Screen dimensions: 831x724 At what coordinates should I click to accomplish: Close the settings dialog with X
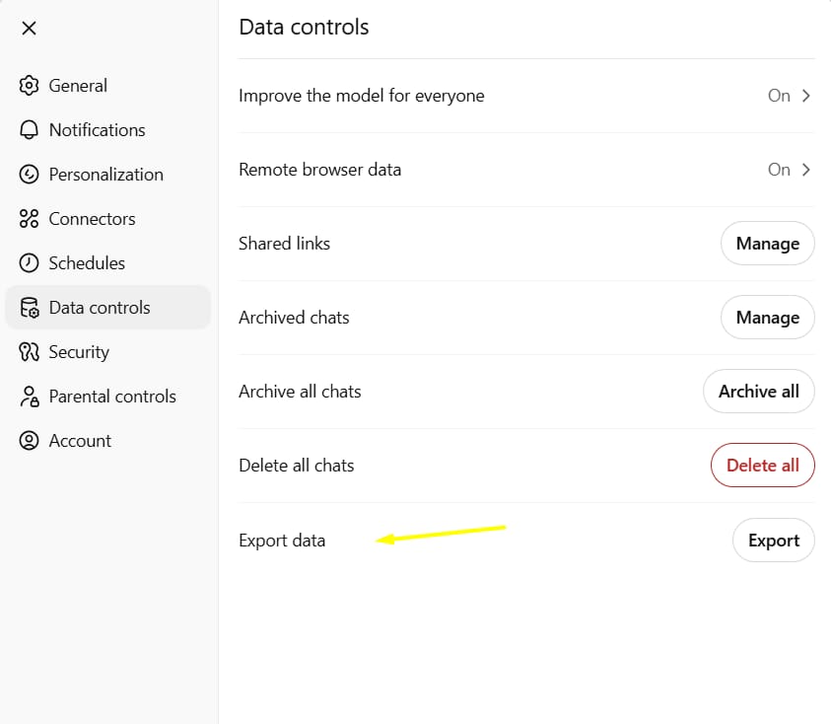point(30,28)
